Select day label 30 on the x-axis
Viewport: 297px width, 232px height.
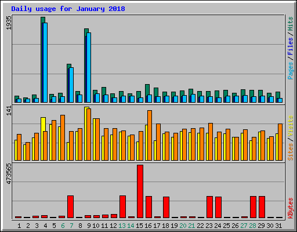(270, 226)
